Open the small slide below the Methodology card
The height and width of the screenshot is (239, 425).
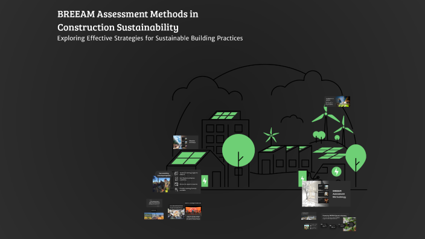pyautogui.click(x=308, y=216)
